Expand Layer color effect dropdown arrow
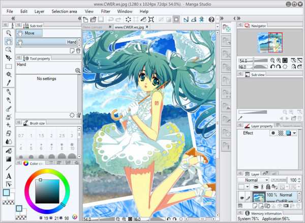This screenshot has width=305, height=223. tap(294, 133)
